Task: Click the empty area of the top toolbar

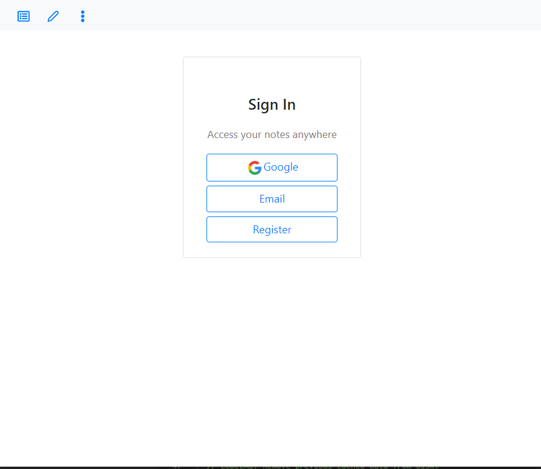Action: click(x=310, y=16)
